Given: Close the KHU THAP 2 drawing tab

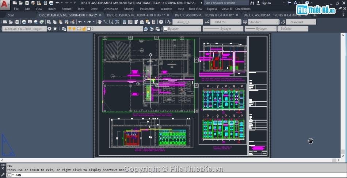Looking at the screenshot, I should click(100, 15).
